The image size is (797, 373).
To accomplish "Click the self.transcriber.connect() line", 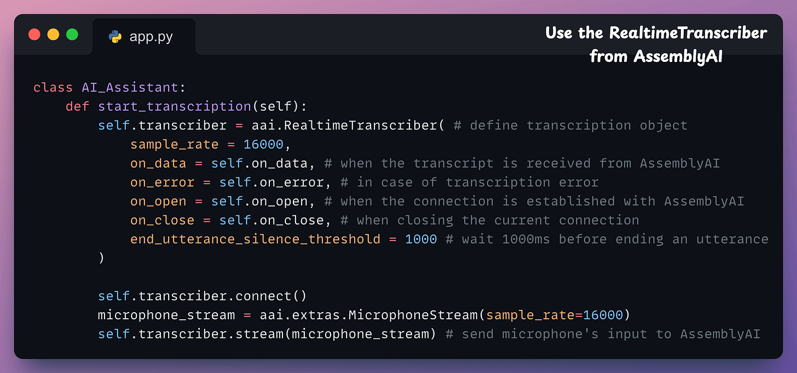I will (203, 296).
